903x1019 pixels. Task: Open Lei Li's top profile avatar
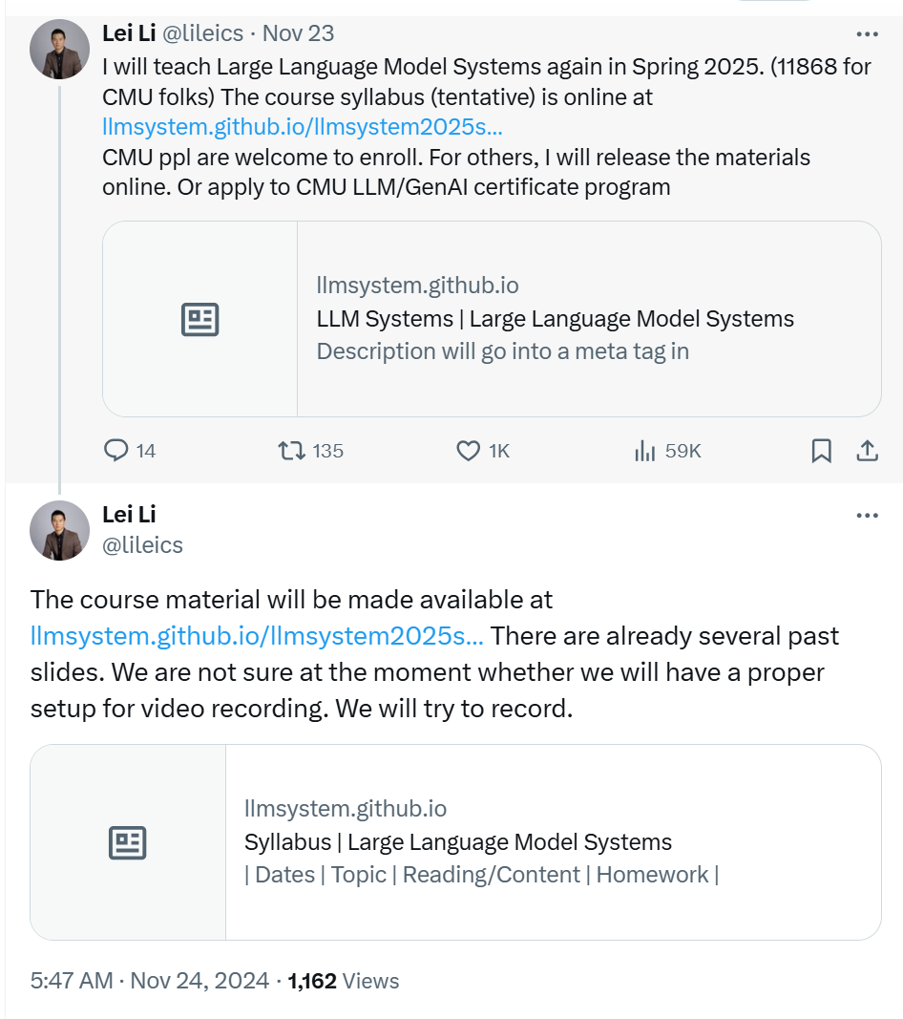click(x=60, y=50)
